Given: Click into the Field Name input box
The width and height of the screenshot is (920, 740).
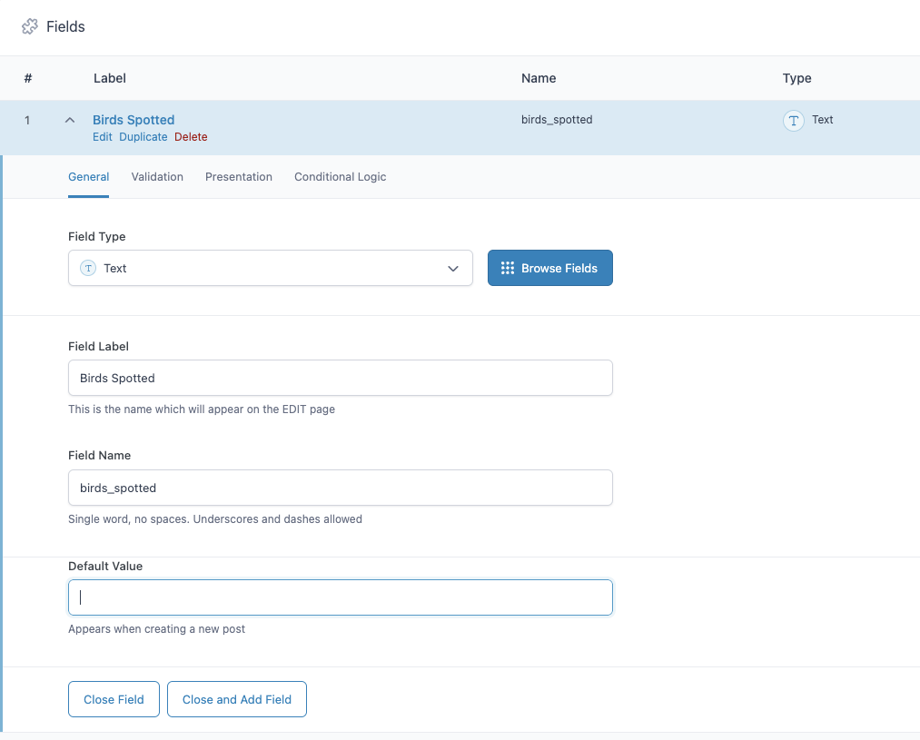Looking at the screenshot, I should coord(341,488).
